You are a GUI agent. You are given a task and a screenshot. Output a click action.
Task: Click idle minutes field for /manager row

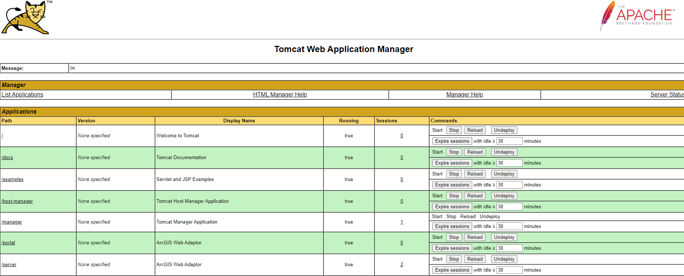510,226
